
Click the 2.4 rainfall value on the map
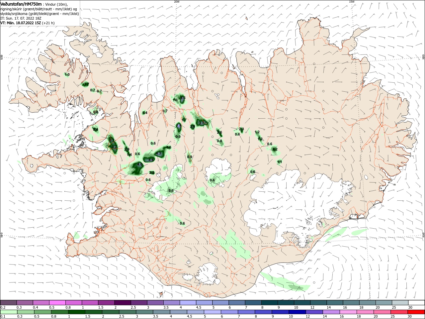[96, 129]
